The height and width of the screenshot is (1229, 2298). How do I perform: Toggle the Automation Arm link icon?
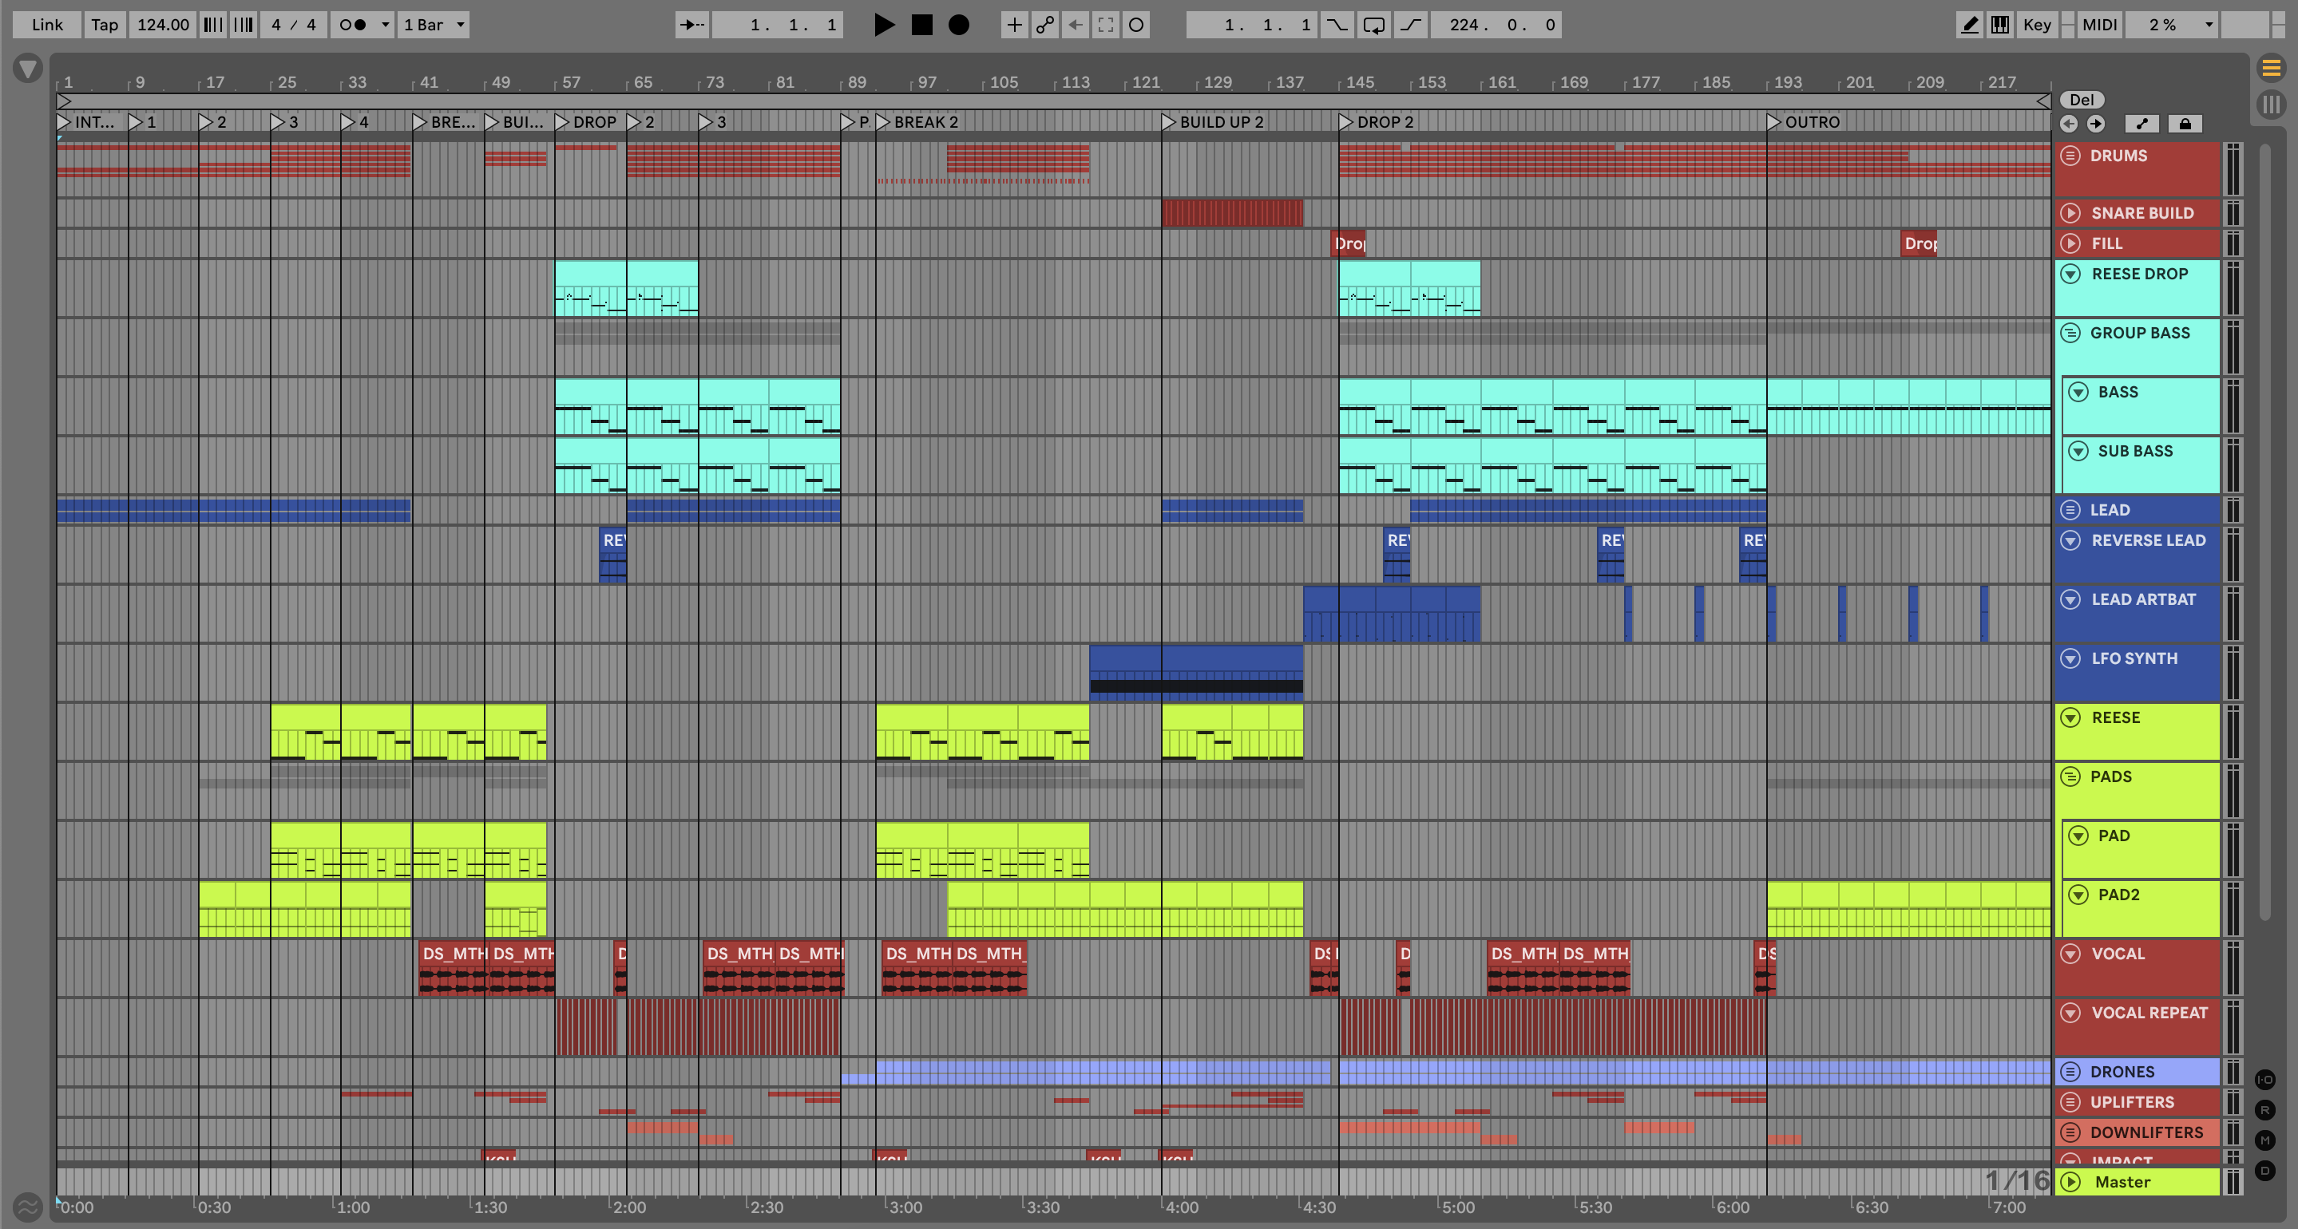1044,25
